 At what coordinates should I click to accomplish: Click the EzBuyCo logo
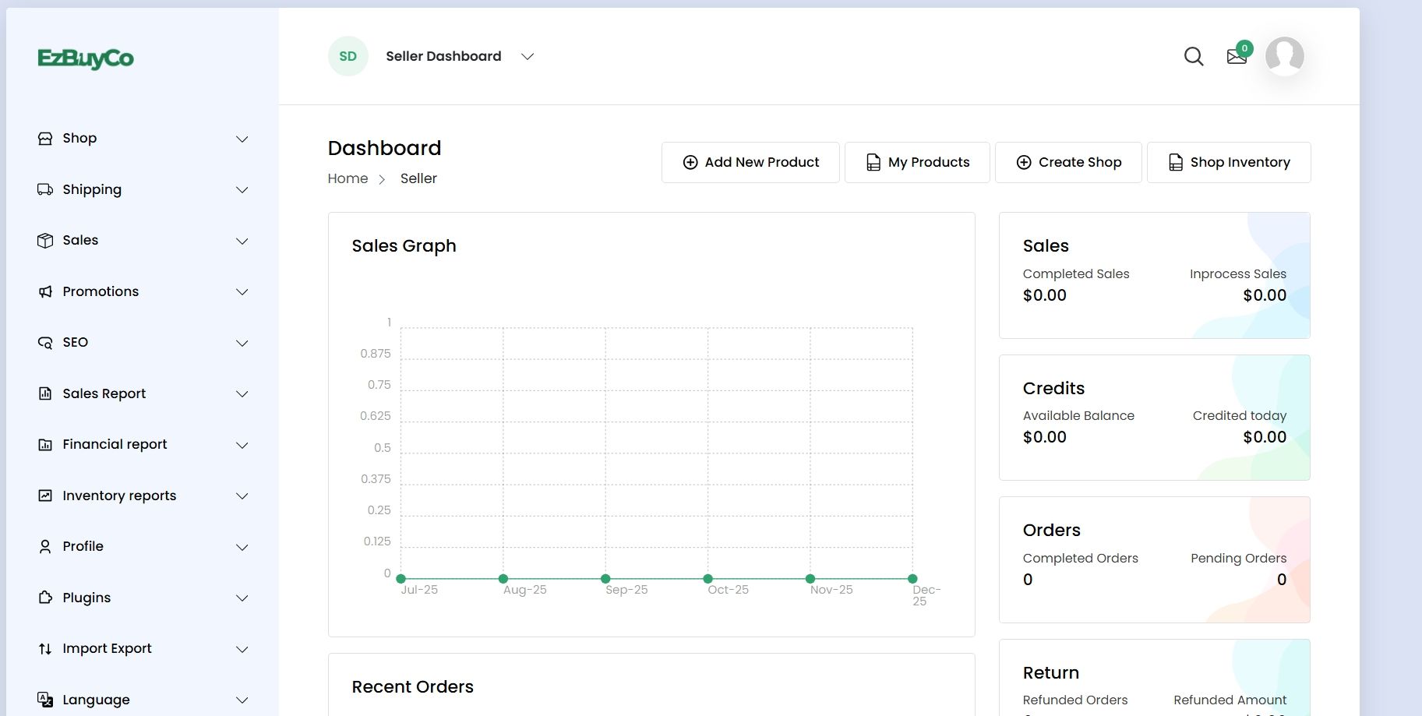click(x=86, y=58)
